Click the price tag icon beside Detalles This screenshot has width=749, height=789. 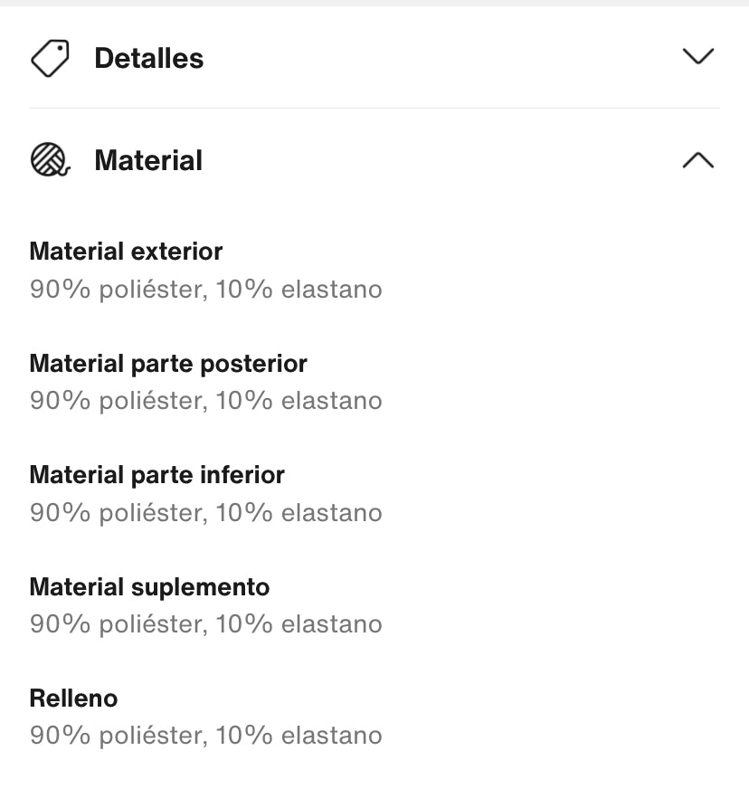click(51, 59)
